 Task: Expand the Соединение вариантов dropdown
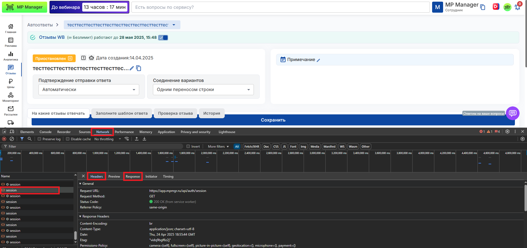[x=203, y=90]
